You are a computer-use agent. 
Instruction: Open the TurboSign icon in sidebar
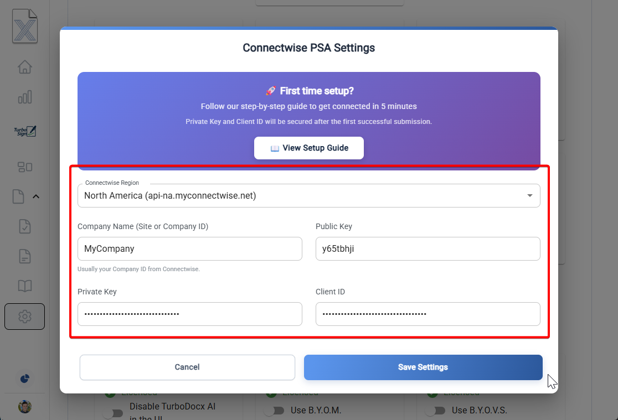(x=25, y=131)
